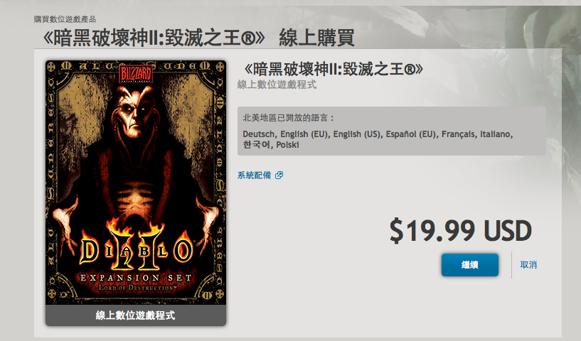Click the product title in the details panel
This screenshot has width=581, height=341.
tap(333, 69)
